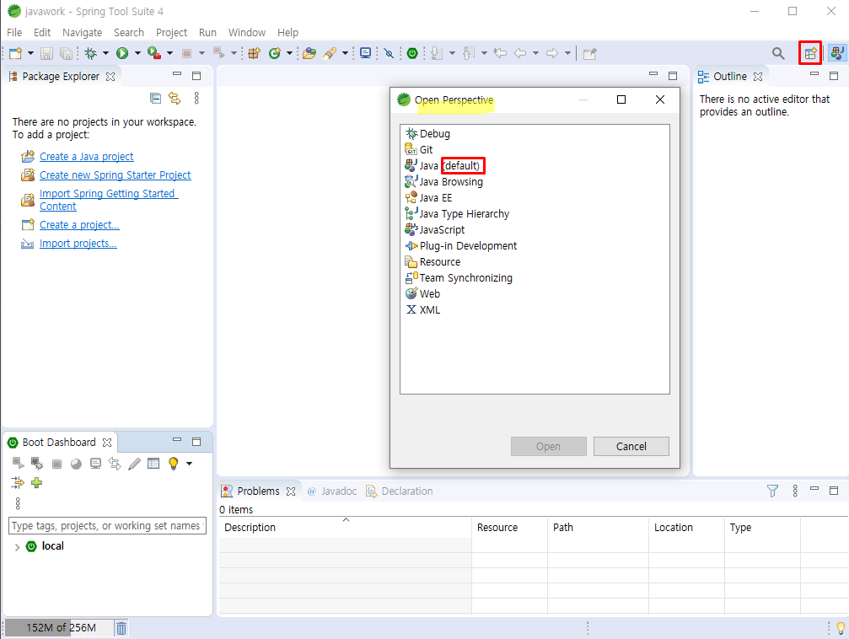Viewport: 849px width, 639px height.
Task: Click the New Java Package icon
Action: coord(254,53)
